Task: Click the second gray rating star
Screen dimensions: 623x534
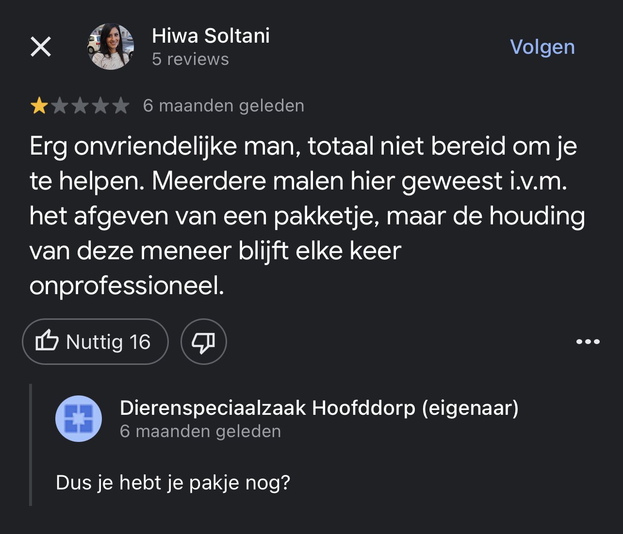Action: point(59,106)
